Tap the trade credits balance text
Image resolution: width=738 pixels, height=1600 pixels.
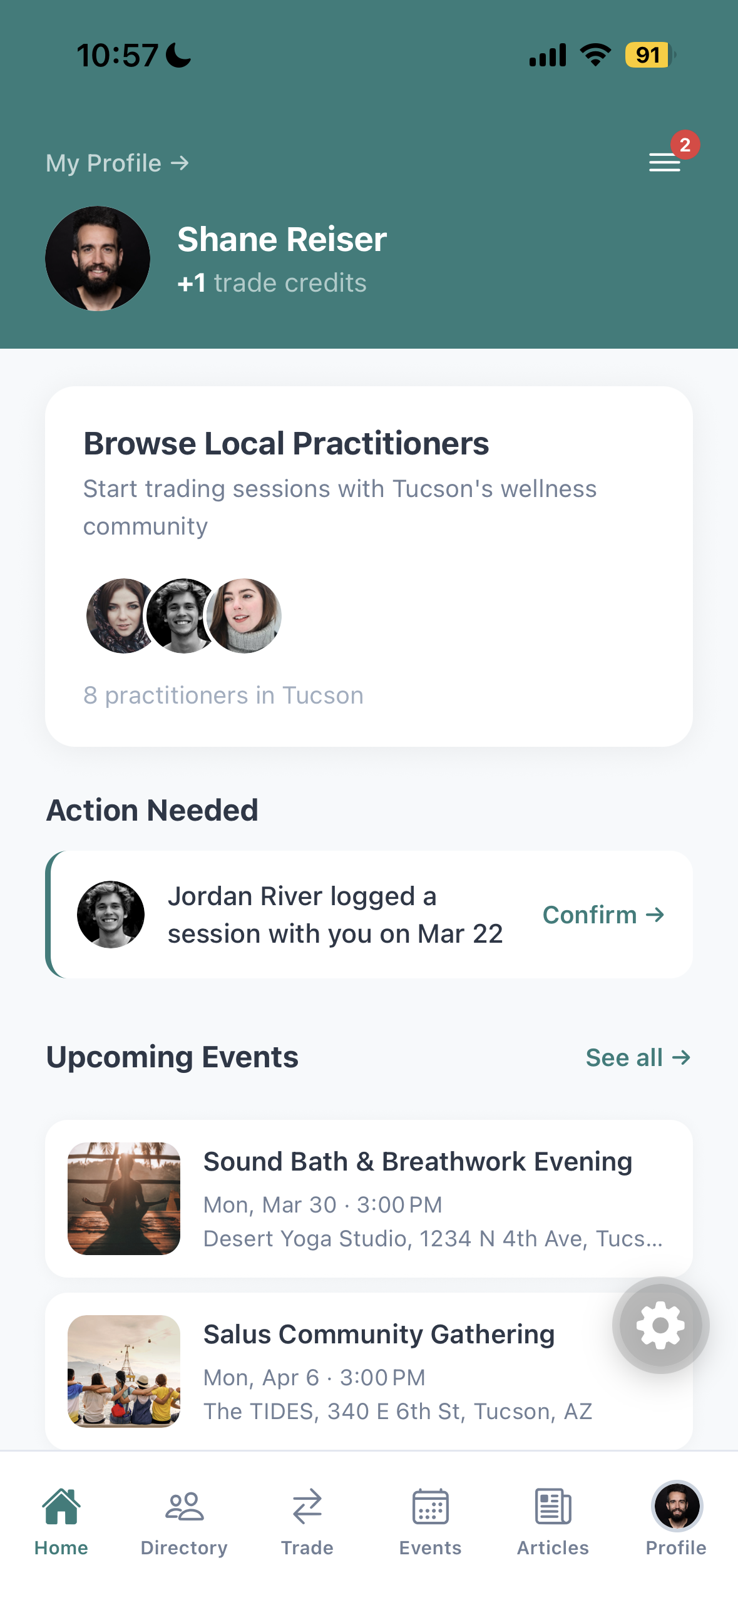pyautogui.click(x=272, y=283)
